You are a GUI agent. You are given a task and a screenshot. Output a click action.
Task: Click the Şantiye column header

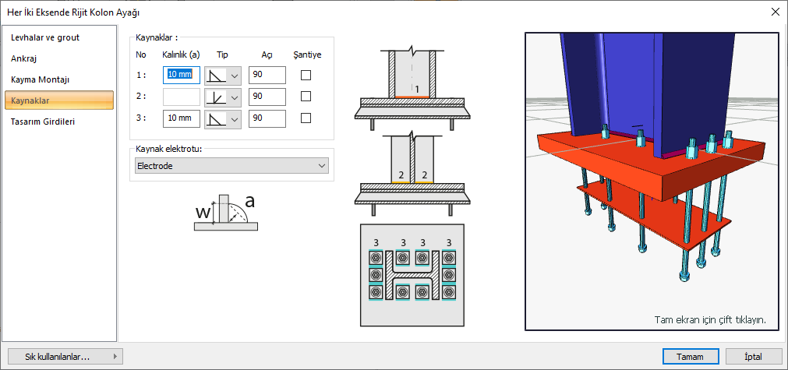(308, 55)
